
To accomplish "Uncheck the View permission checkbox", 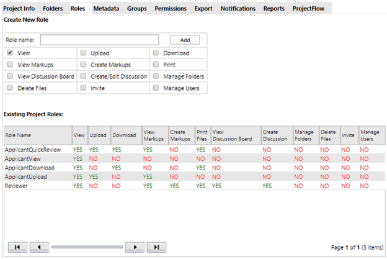I will 10,53.
